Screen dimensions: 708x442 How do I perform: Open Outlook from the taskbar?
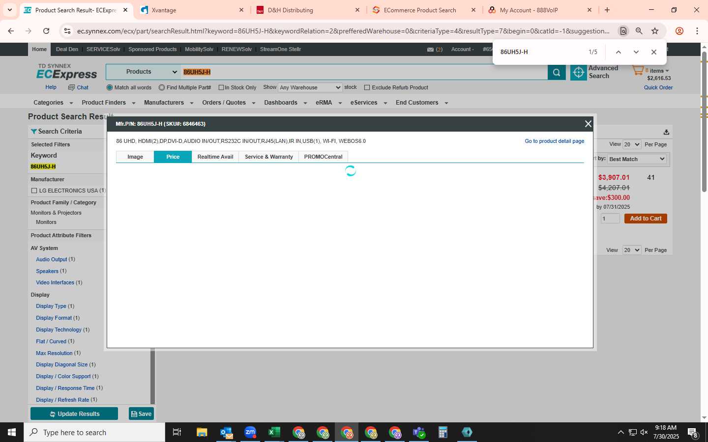tap(226, 432)
